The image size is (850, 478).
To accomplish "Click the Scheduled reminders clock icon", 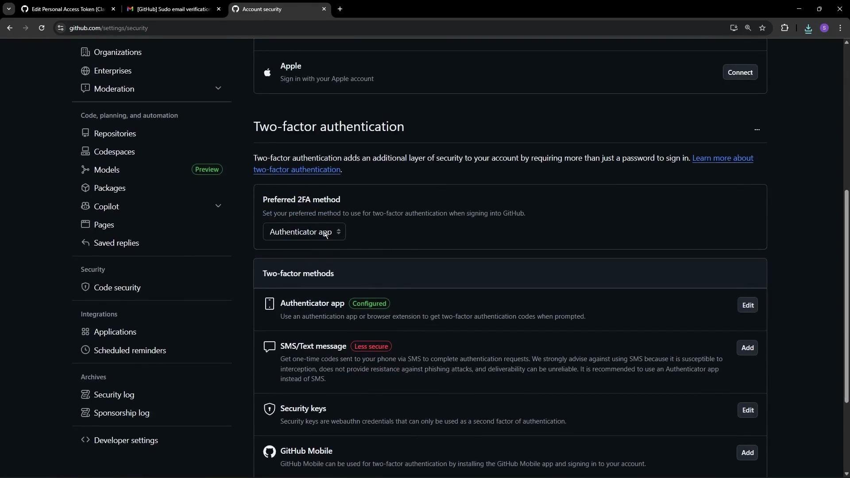I will coord(85,350).
